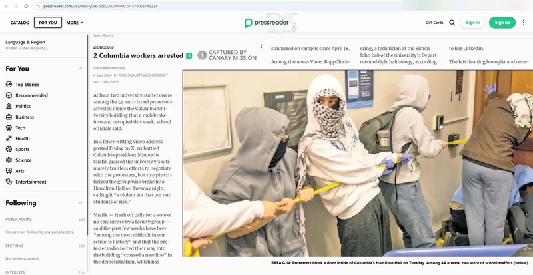Viewport: 533px width, 275px height.
Task: Click the Sign in button
Action: 473,23
